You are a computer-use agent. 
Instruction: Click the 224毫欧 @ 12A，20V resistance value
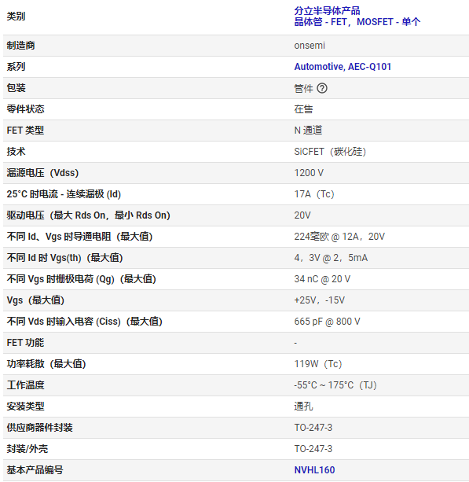click(339, 237)
